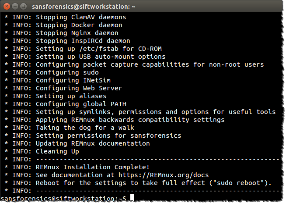This screenshot has width=286, height=214.
Task: Minimize the terminal window
Action: 15,7
